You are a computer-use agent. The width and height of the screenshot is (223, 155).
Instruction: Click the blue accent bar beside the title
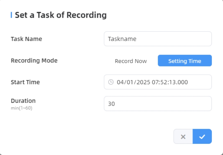tap(12, 15)
